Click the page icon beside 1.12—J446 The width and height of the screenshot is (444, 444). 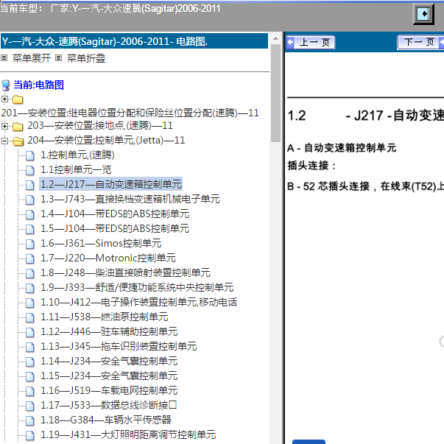(29, 332)
